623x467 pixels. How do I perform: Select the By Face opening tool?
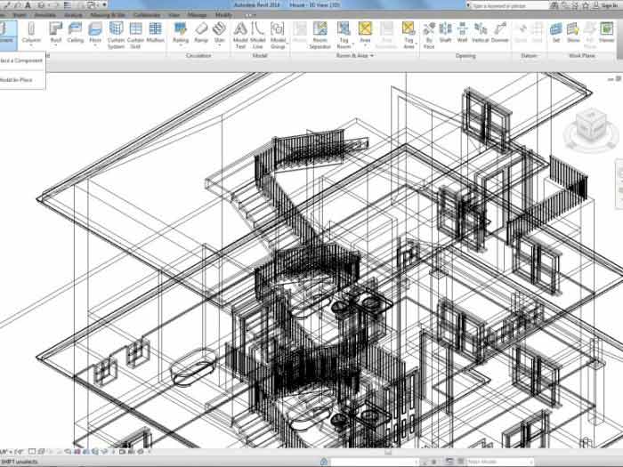click(x=429, y=35)
